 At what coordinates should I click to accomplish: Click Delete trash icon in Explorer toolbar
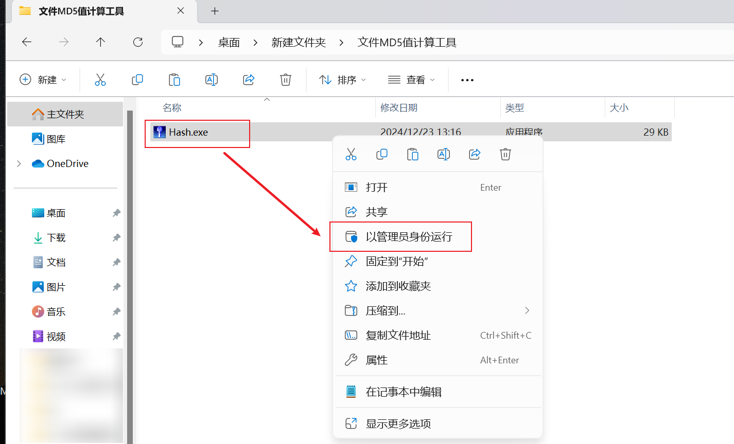coord(286,80)
